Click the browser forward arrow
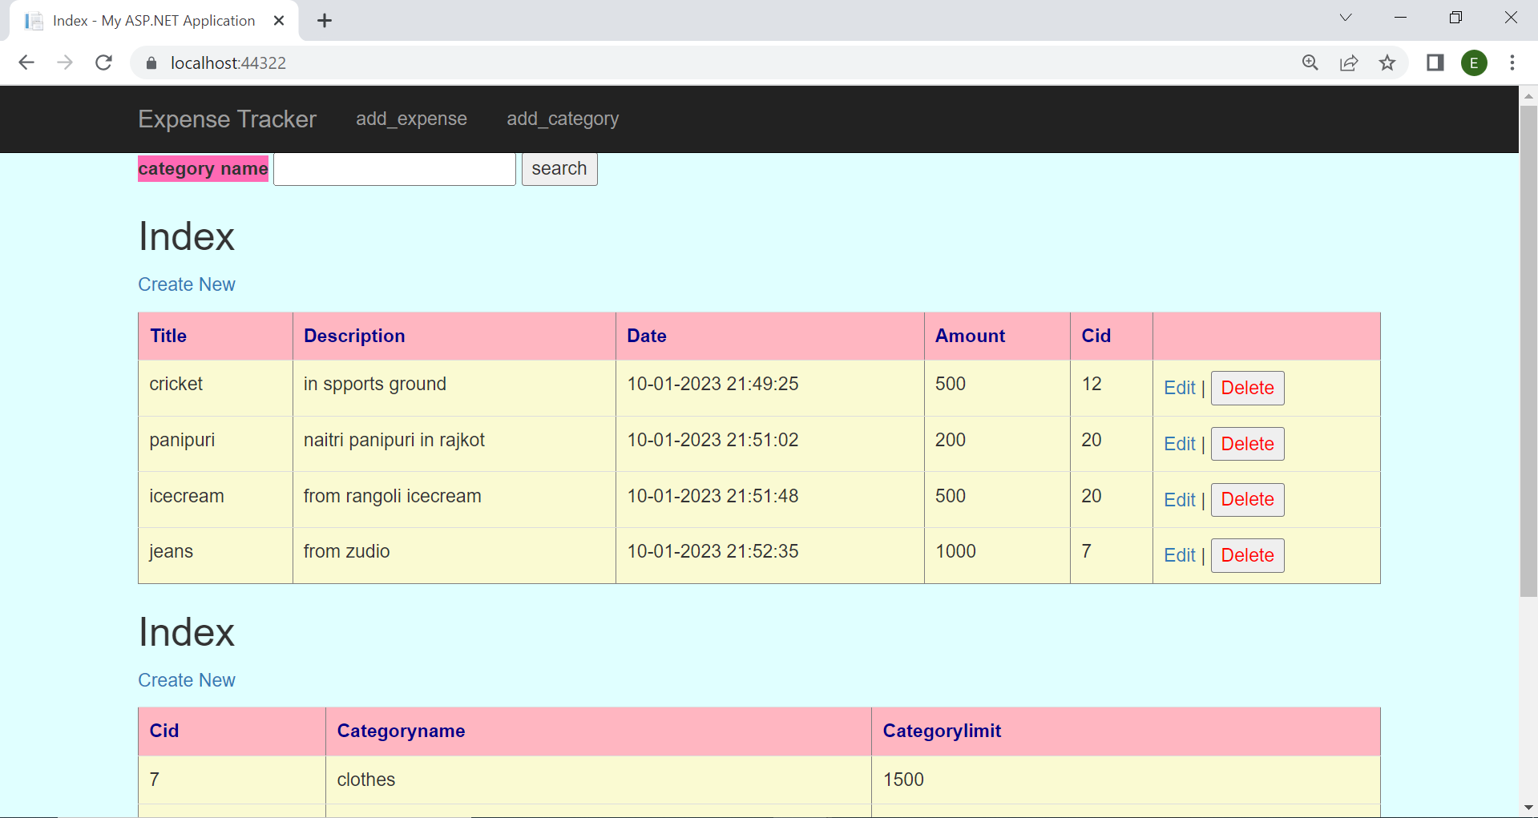This screenshot has height=818, width=1538. (x=65, y=62)
